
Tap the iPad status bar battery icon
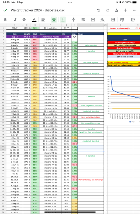click(x=135, y=2)
